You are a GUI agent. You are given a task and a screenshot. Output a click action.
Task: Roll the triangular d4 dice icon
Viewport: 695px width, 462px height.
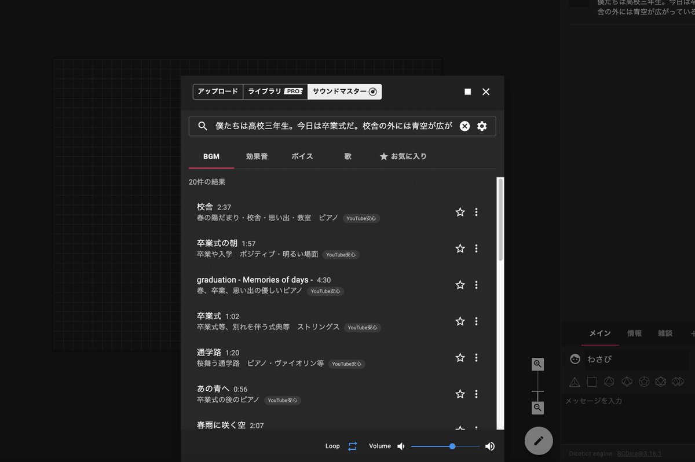click(575, 382)
